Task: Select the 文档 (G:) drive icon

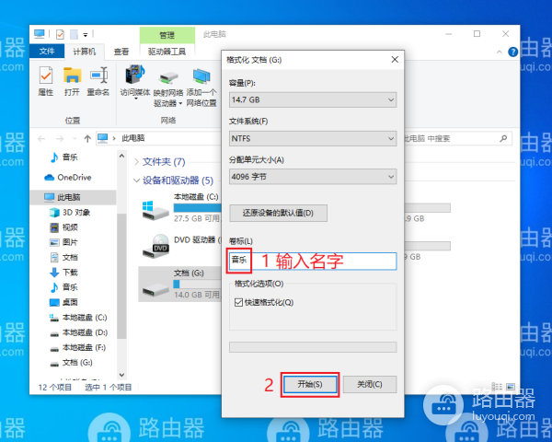Action: click(x=155, y=288)
